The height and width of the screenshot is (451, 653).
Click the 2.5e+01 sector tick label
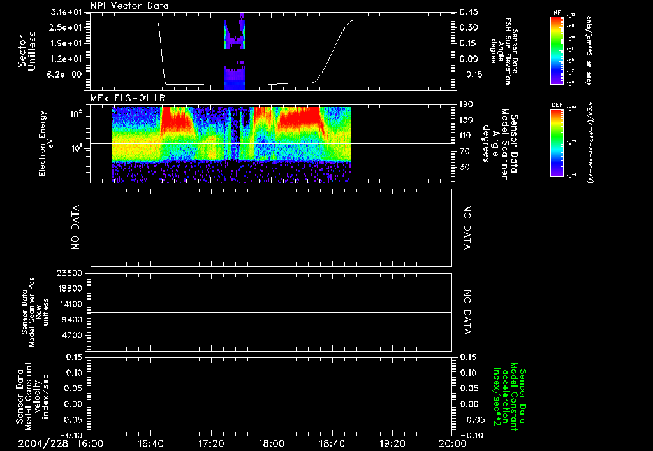pos(66,27)
